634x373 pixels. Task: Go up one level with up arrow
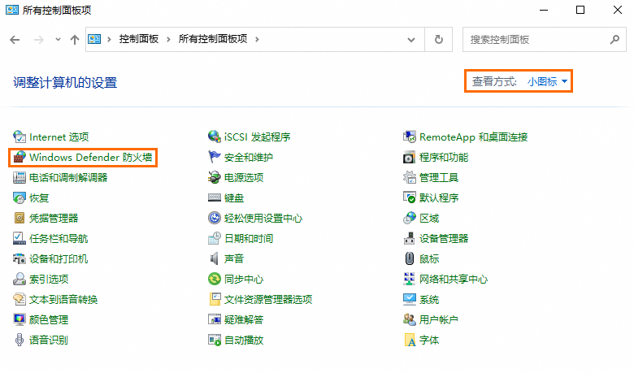[75, 39]
